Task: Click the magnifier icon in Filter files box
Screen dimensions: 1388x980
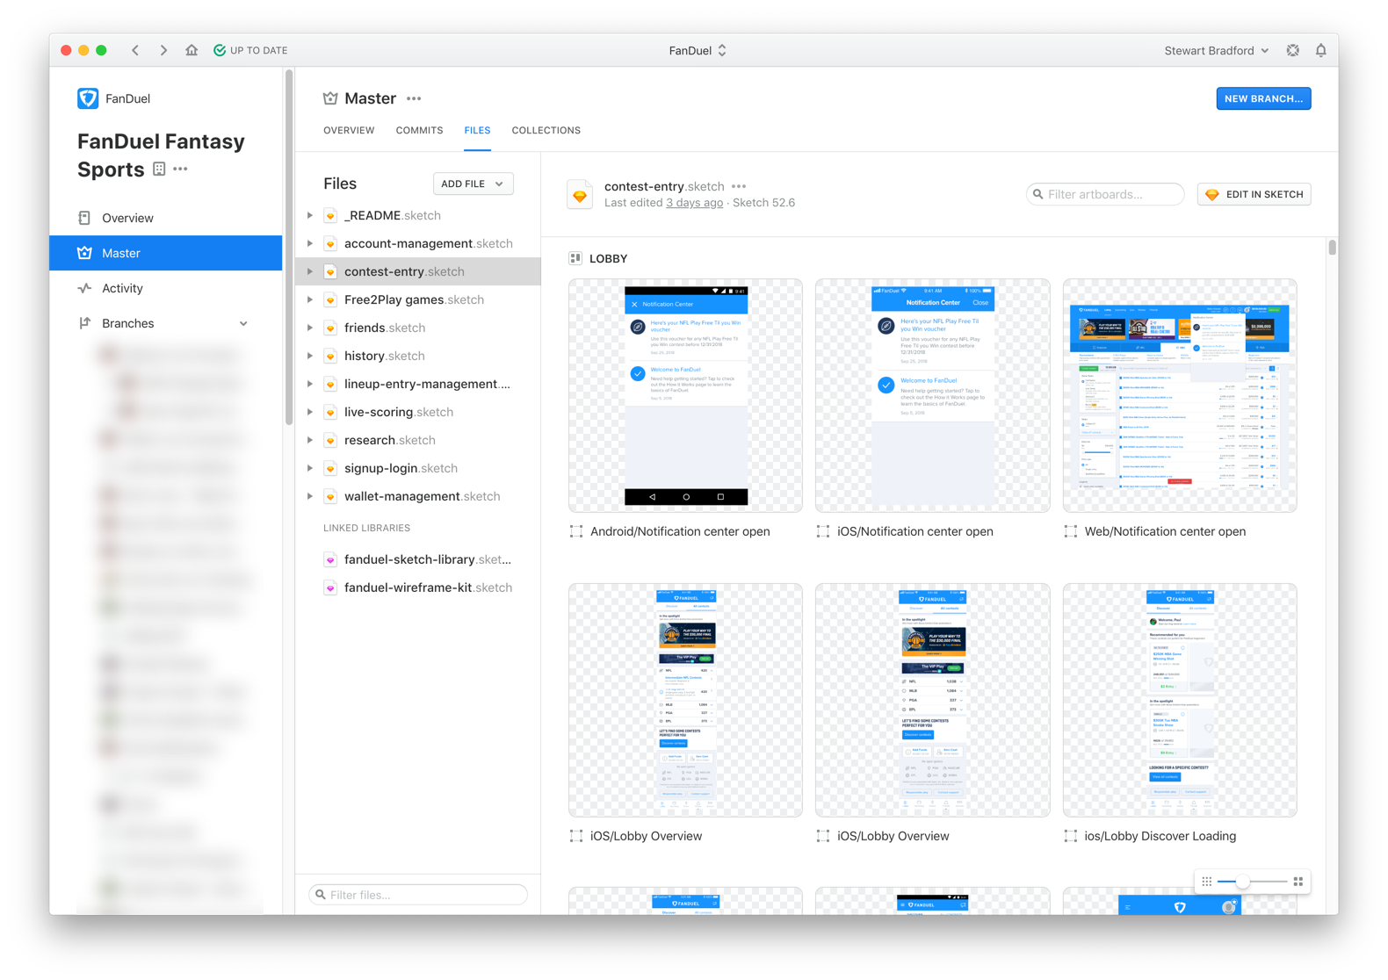Action: tap(321, 895)
